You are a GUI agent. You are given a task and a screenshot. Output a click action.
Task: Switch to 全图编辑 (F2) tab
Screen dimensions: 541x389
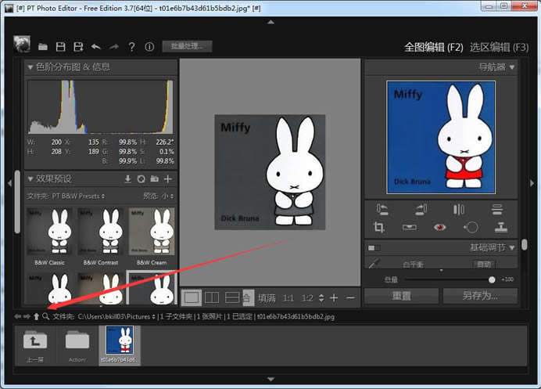click(x=434, y=47)
